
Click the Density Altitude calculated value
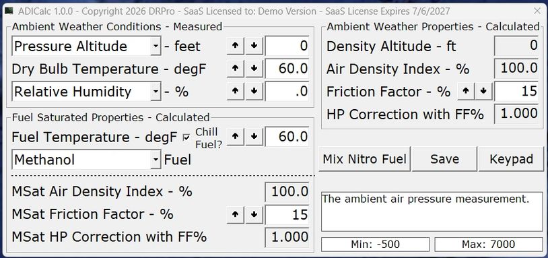point(516,46)
